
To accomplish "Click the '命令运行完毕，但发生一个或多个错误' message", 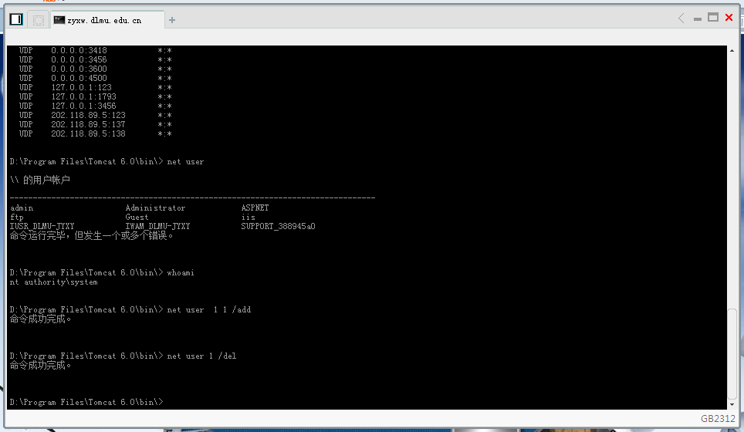I will tap(92, 236).
